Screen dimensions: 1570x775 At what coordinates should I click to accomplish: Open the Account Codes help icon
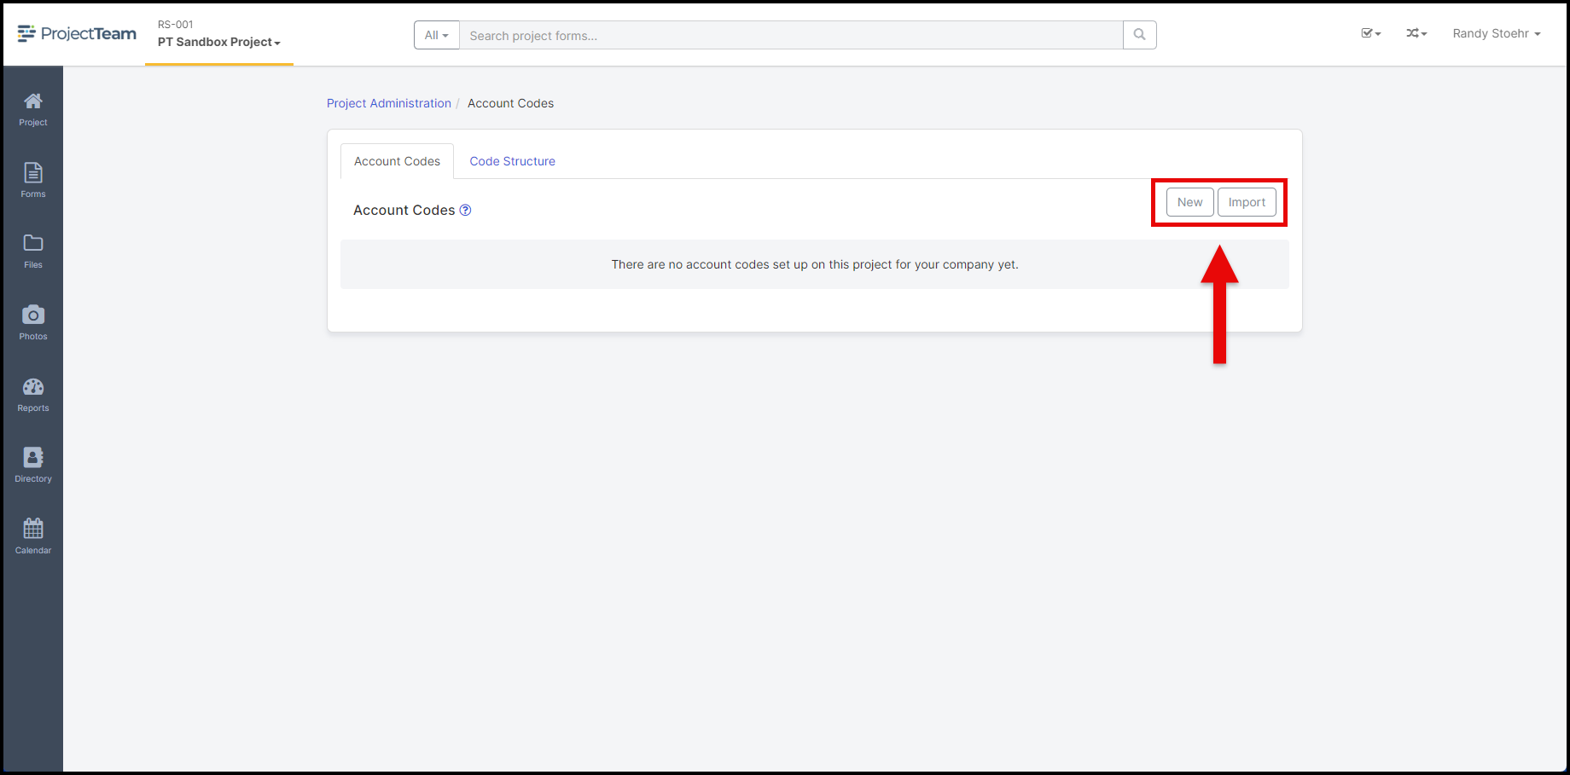click(x=466, y=210)
